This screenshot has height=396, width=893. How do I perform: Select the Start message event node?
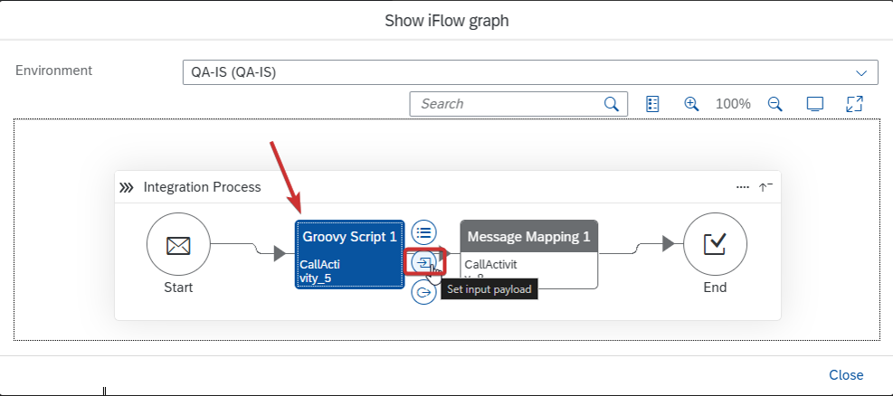(178, 244)
